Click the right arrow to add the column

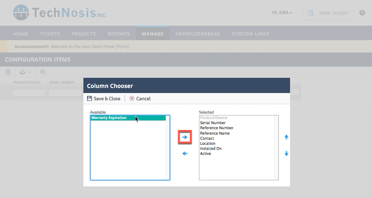pyautogui.click(x=185, y=137)
